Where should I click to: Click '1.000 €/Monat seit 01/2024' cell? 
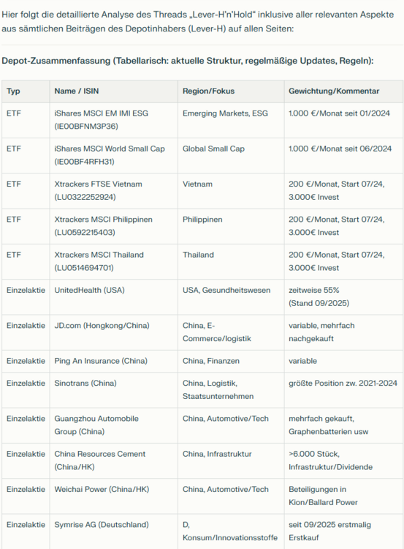(x=343, y=120)
